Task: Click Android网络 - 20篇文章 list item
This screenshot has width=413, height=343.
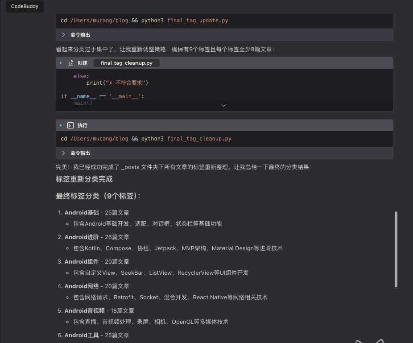Action: [97, 286]
